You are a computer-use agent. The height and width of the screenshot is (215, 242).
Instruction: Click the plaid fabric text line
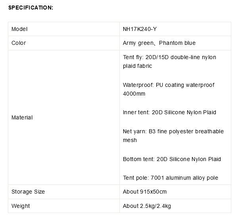137,66
